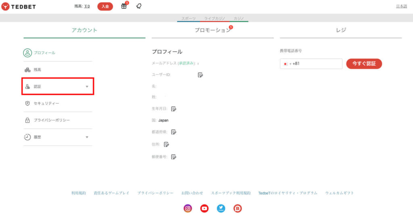Image resolution: width=413 pixels, height=217 pixels.
Task: Switch to the プロモーション tab
Action: coord(213,30)
